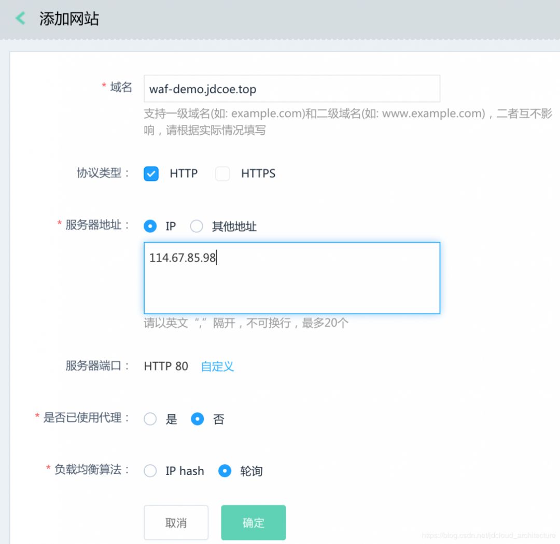Image resolution: width=560 pixels, height=544 pixels.
Task: Check the HTTPS protocol checkbox
Action: pos(222,174)
